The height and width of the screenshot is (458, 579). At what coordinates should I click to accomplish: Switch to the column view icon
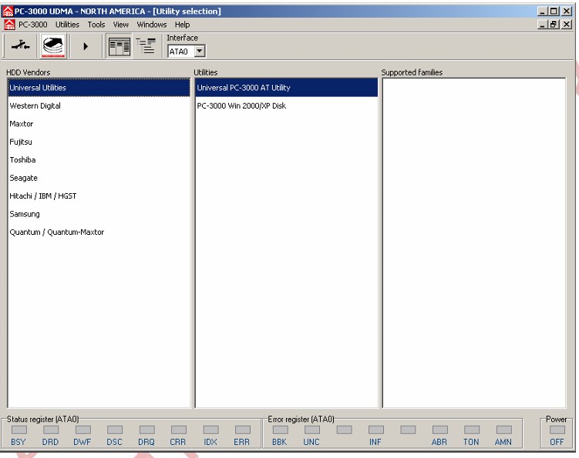click(119, 46)
